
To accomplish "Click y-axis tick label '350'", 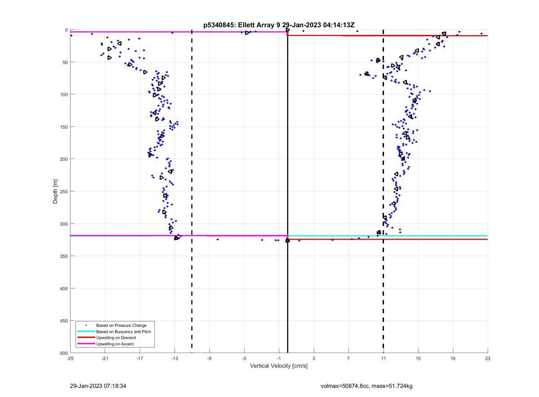I will tap(64, 256).
